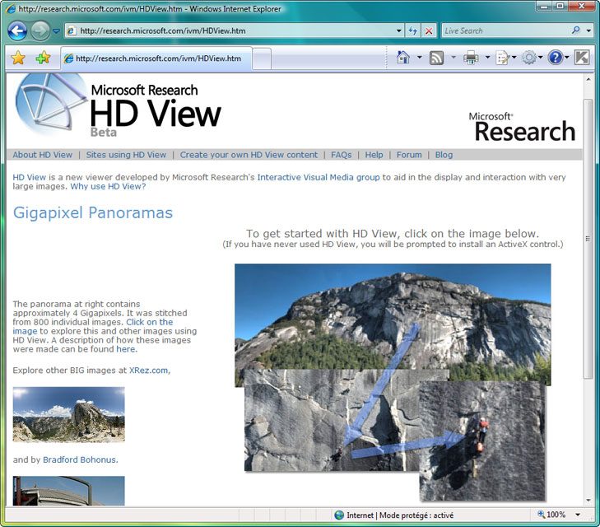The width and height of the screenshot is (600, 527).
Task: Open the FAQs page
Action: 342,155
